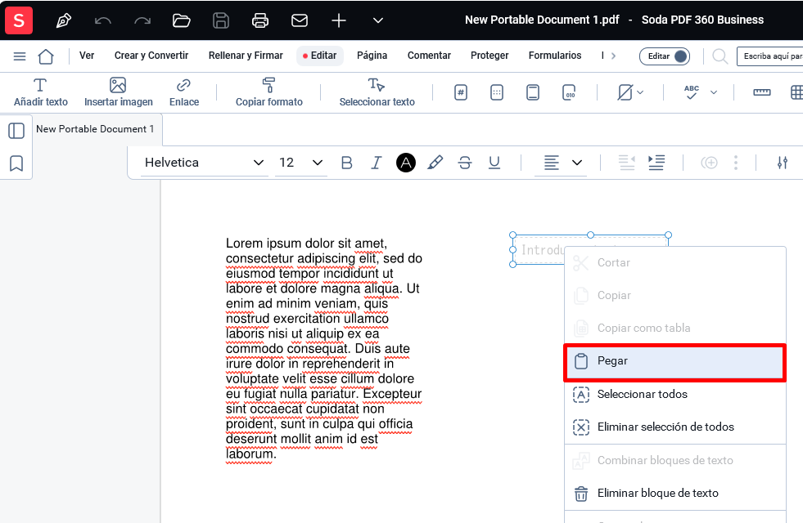Save the document with disk icon
803x523 pixels.
point(221,20)
